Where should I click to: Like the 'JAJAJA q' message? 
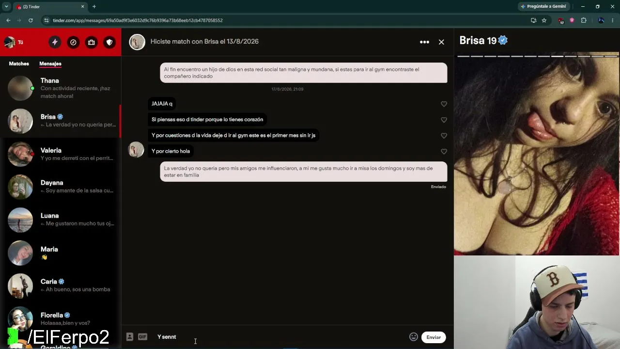pos(444,104)
